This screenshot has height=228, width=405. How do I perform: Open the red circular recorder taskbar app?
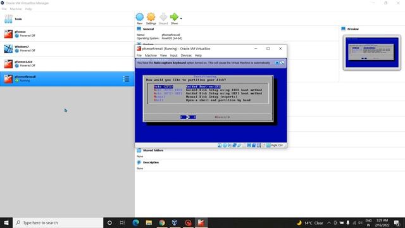coord(188,222)
